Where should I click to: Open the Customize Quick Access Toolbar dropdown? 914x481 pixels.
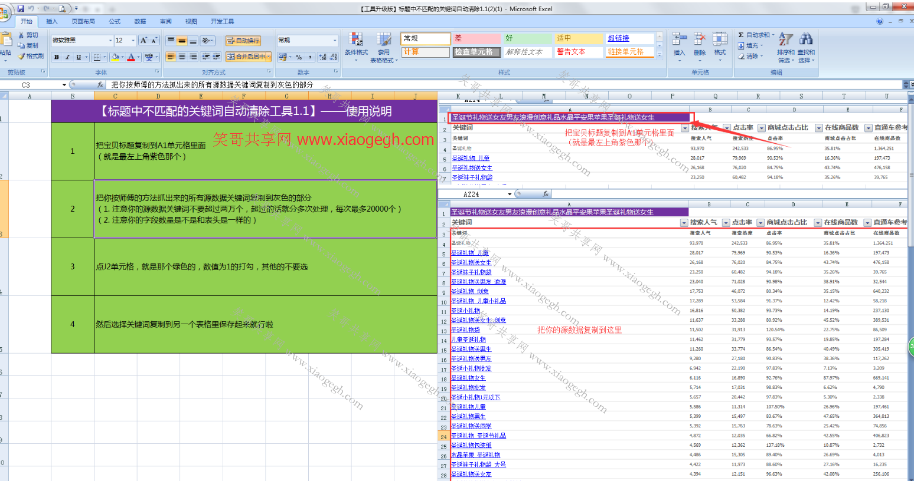(x=76, y=8)
